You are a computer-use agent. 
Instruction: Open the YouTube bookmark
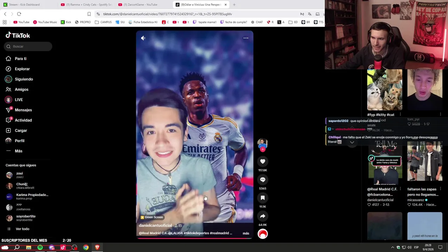(x=21, y=22)
